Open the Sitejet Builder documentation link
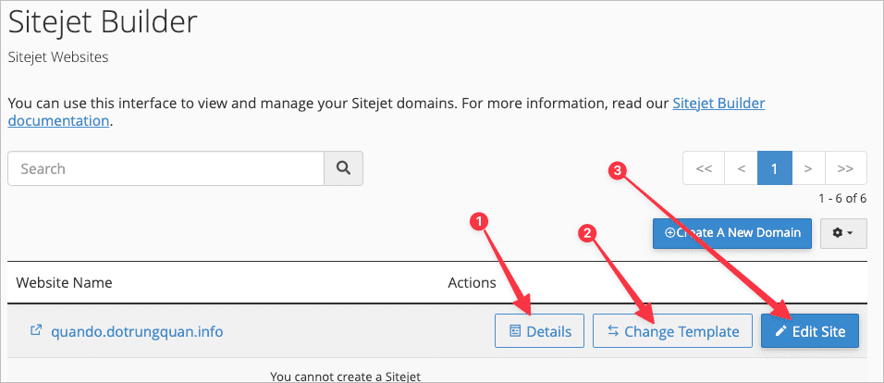 pos(718,103)
